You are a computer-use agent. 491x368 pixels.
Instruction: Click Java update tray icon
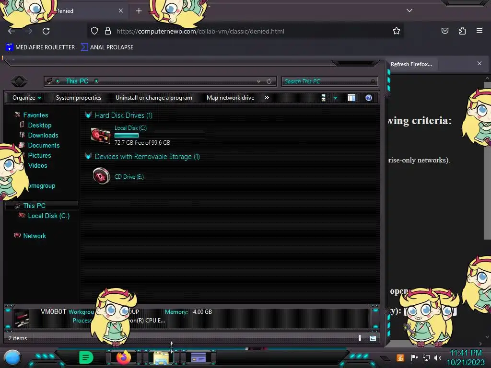(400, 357)
